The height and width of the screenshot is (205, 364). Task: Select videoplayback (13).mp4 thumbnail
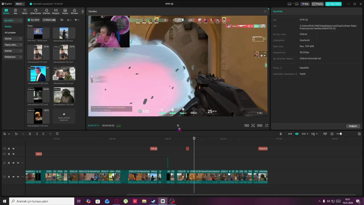click(64, 95)
